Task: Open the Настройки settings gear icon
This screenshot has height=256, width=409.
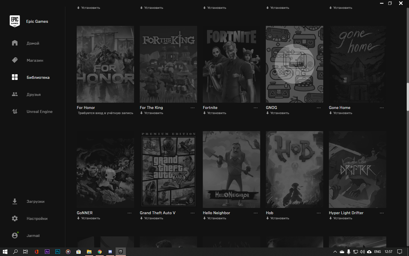Action: [15, 218]
